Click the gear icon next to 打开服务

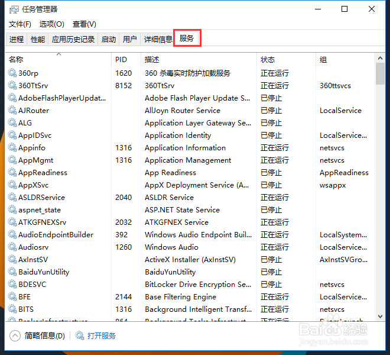pyautogui.click(x=80, y=335)
